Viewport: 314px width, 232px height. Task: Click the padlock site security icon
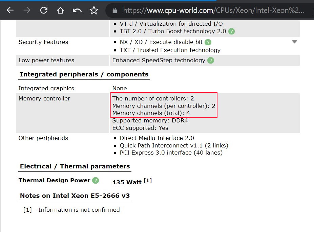(x=115, y=10)
